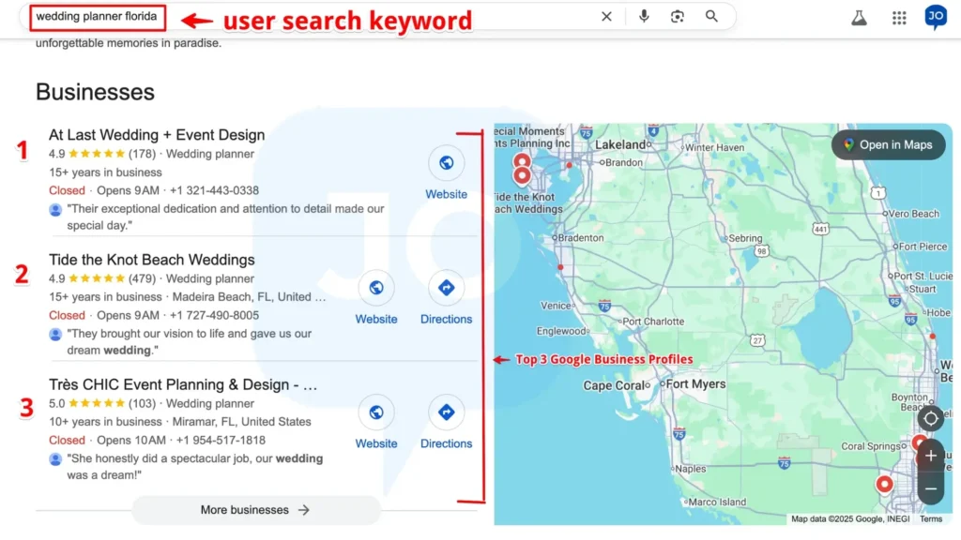Click the Fort Pierce label on the map

point(923,247)
